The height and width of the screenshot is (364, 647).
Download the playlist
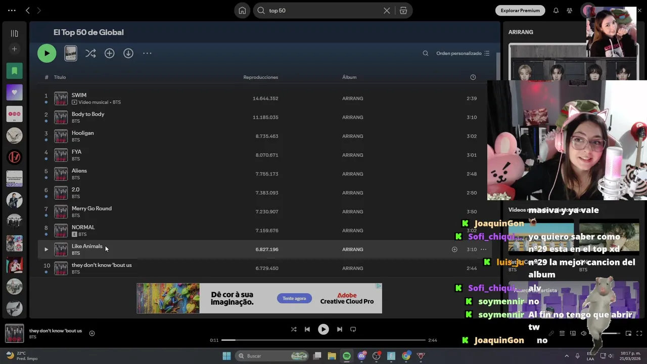(x=128, y=53)
